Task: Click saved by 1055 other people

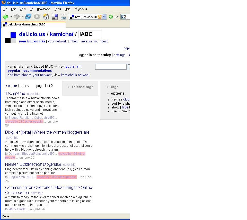Action: pos(57,177)
